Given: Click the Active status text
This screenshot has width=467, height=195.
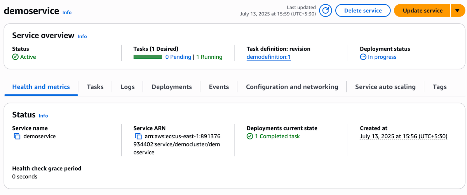Looking at the screenshot, I should (x=28, y=57).
